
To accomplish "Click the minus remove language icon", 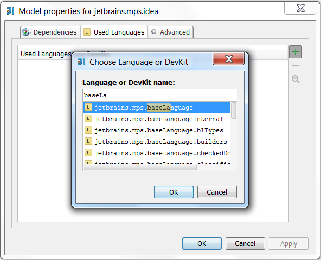I will [x=295, y=65].
